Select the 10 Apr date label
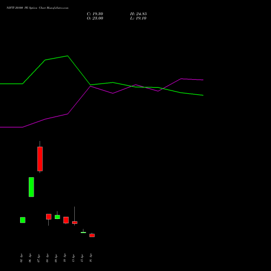Viewport: 271px width, 271px height. click(x=64, y=258)
